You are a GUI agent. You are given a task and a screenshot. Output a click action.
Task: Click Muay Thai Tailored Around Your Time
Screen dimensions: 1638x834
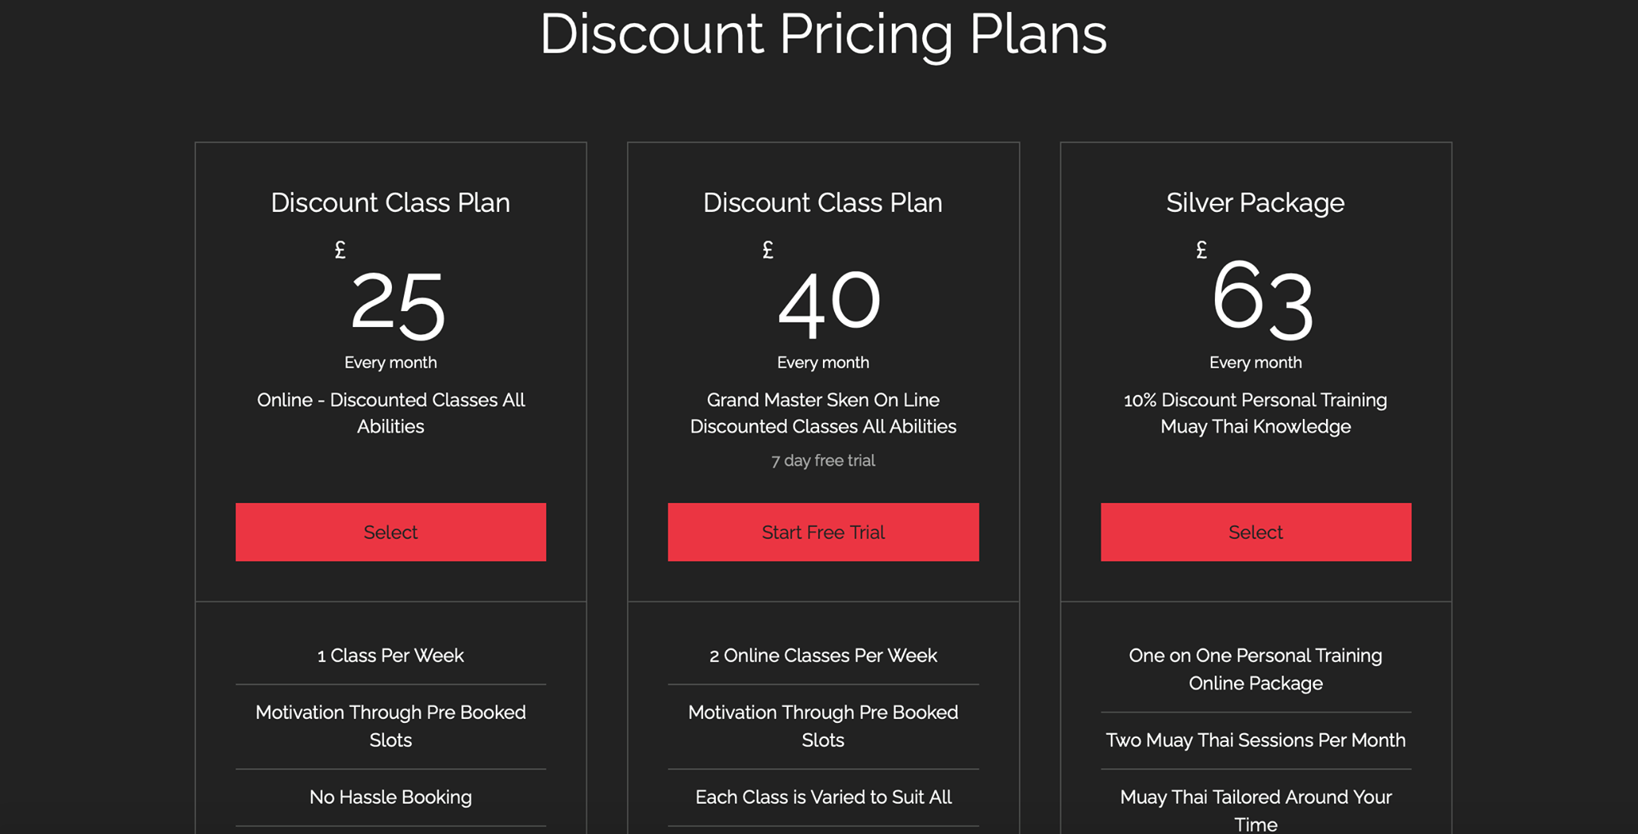(x=1256, y=810)
